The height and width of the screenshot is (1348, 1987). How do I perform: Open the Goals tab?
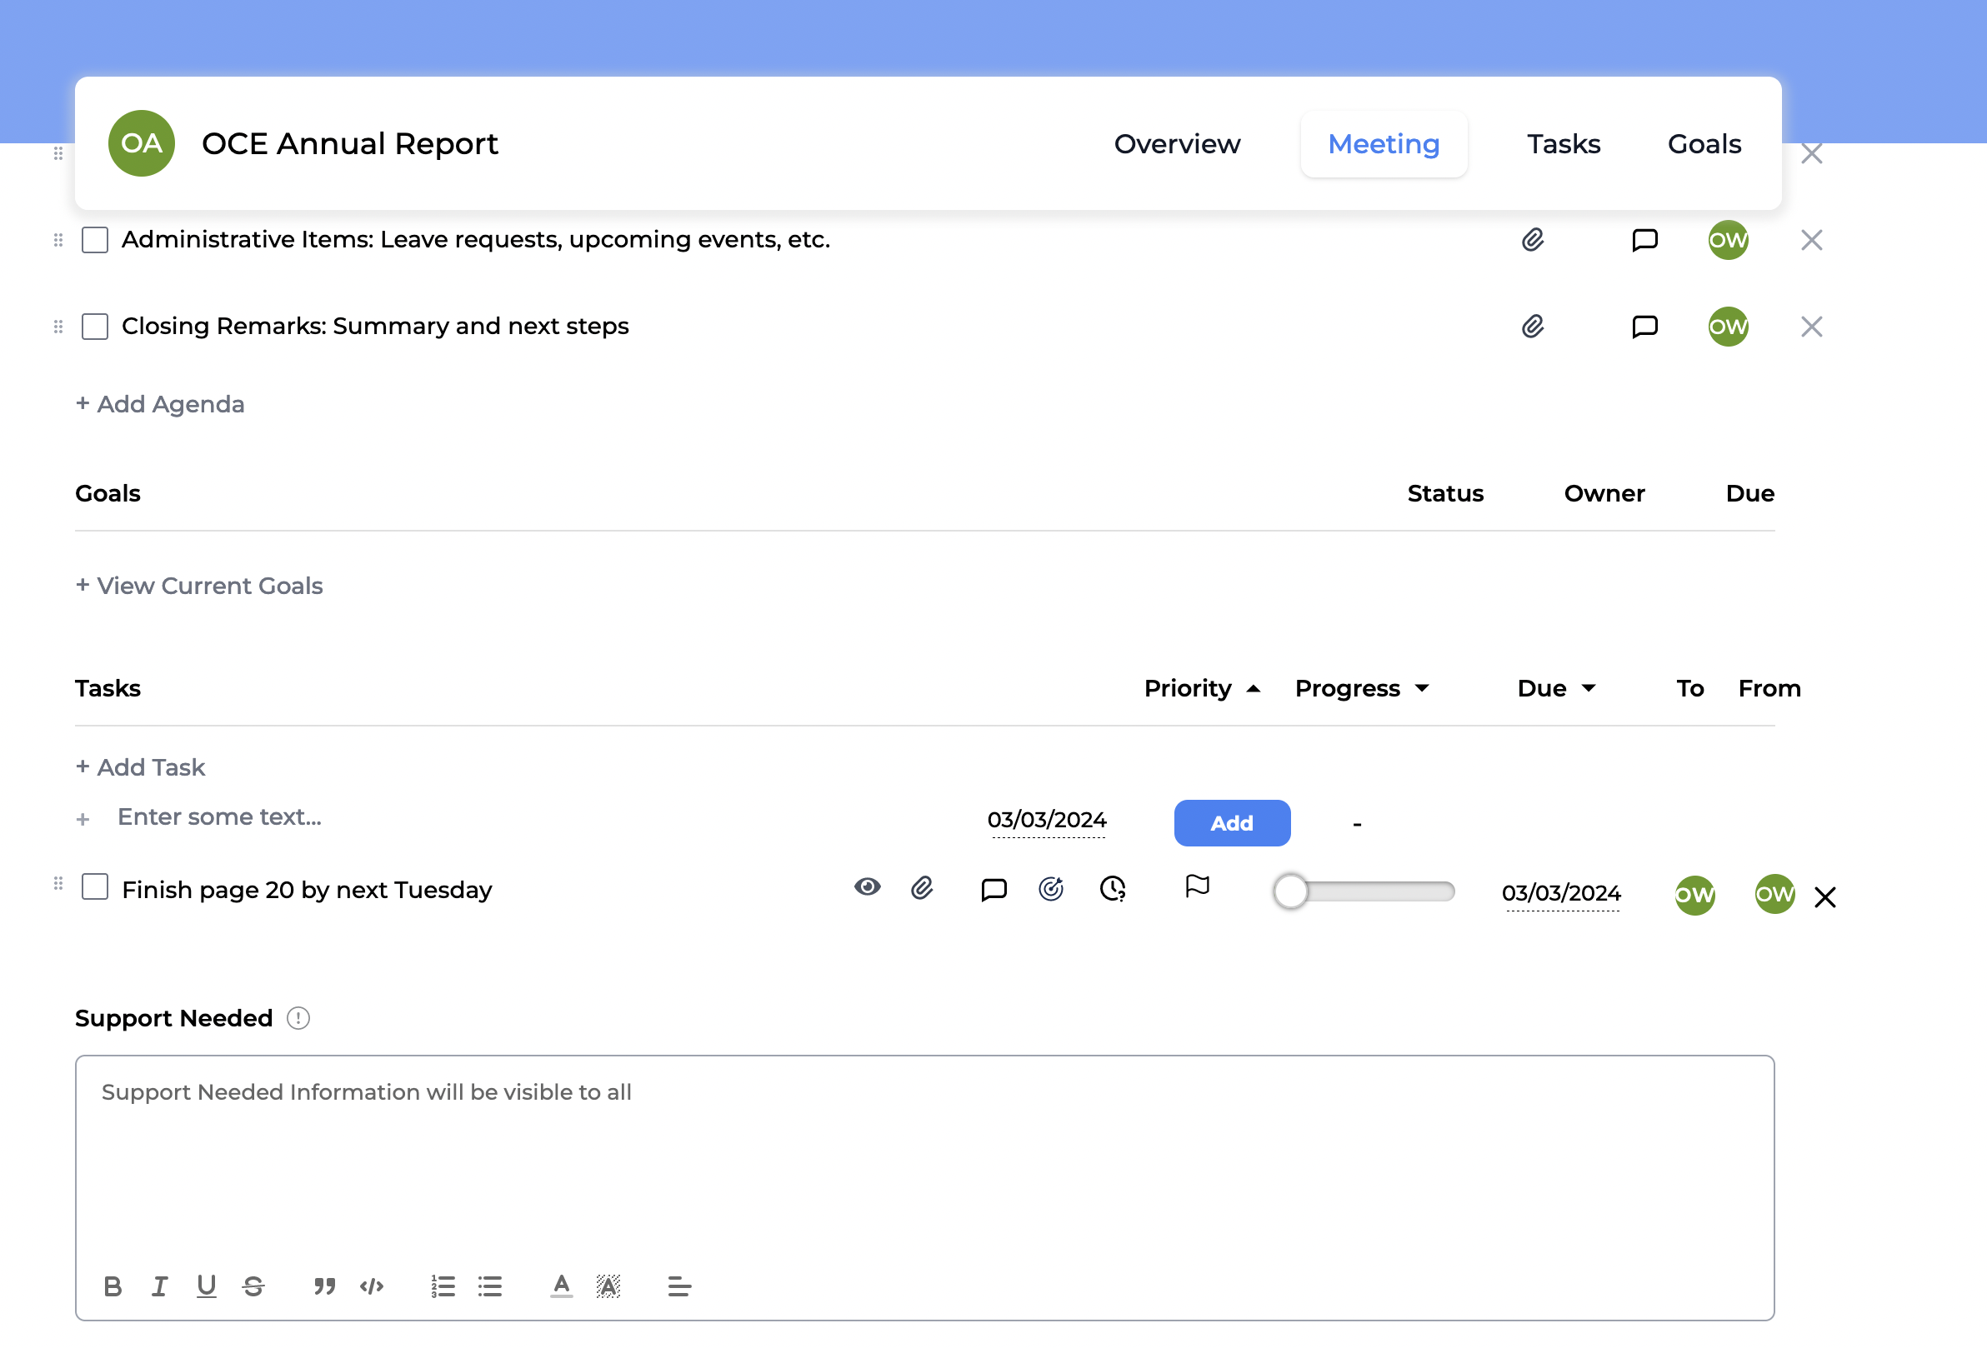(1703, 143)
